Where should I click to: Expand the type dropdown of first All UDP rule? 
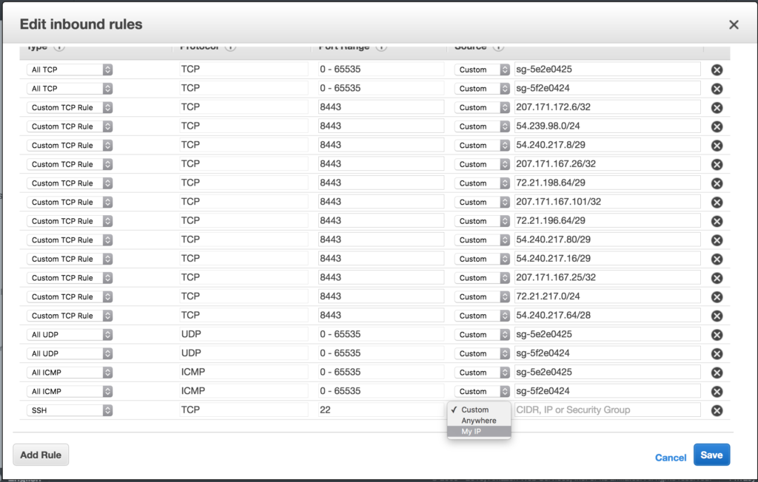[x=70, y=335]
